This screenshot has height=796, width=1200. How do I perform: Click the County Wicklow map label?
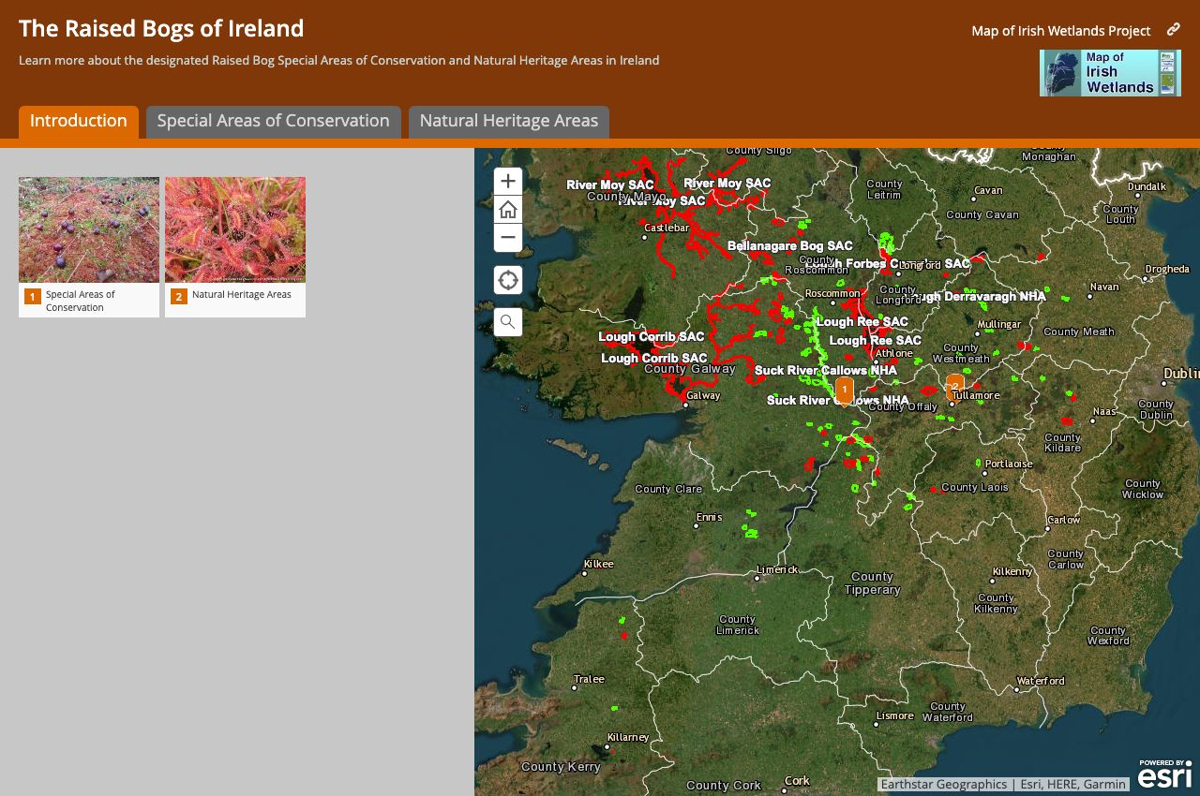click(1143, 489)
